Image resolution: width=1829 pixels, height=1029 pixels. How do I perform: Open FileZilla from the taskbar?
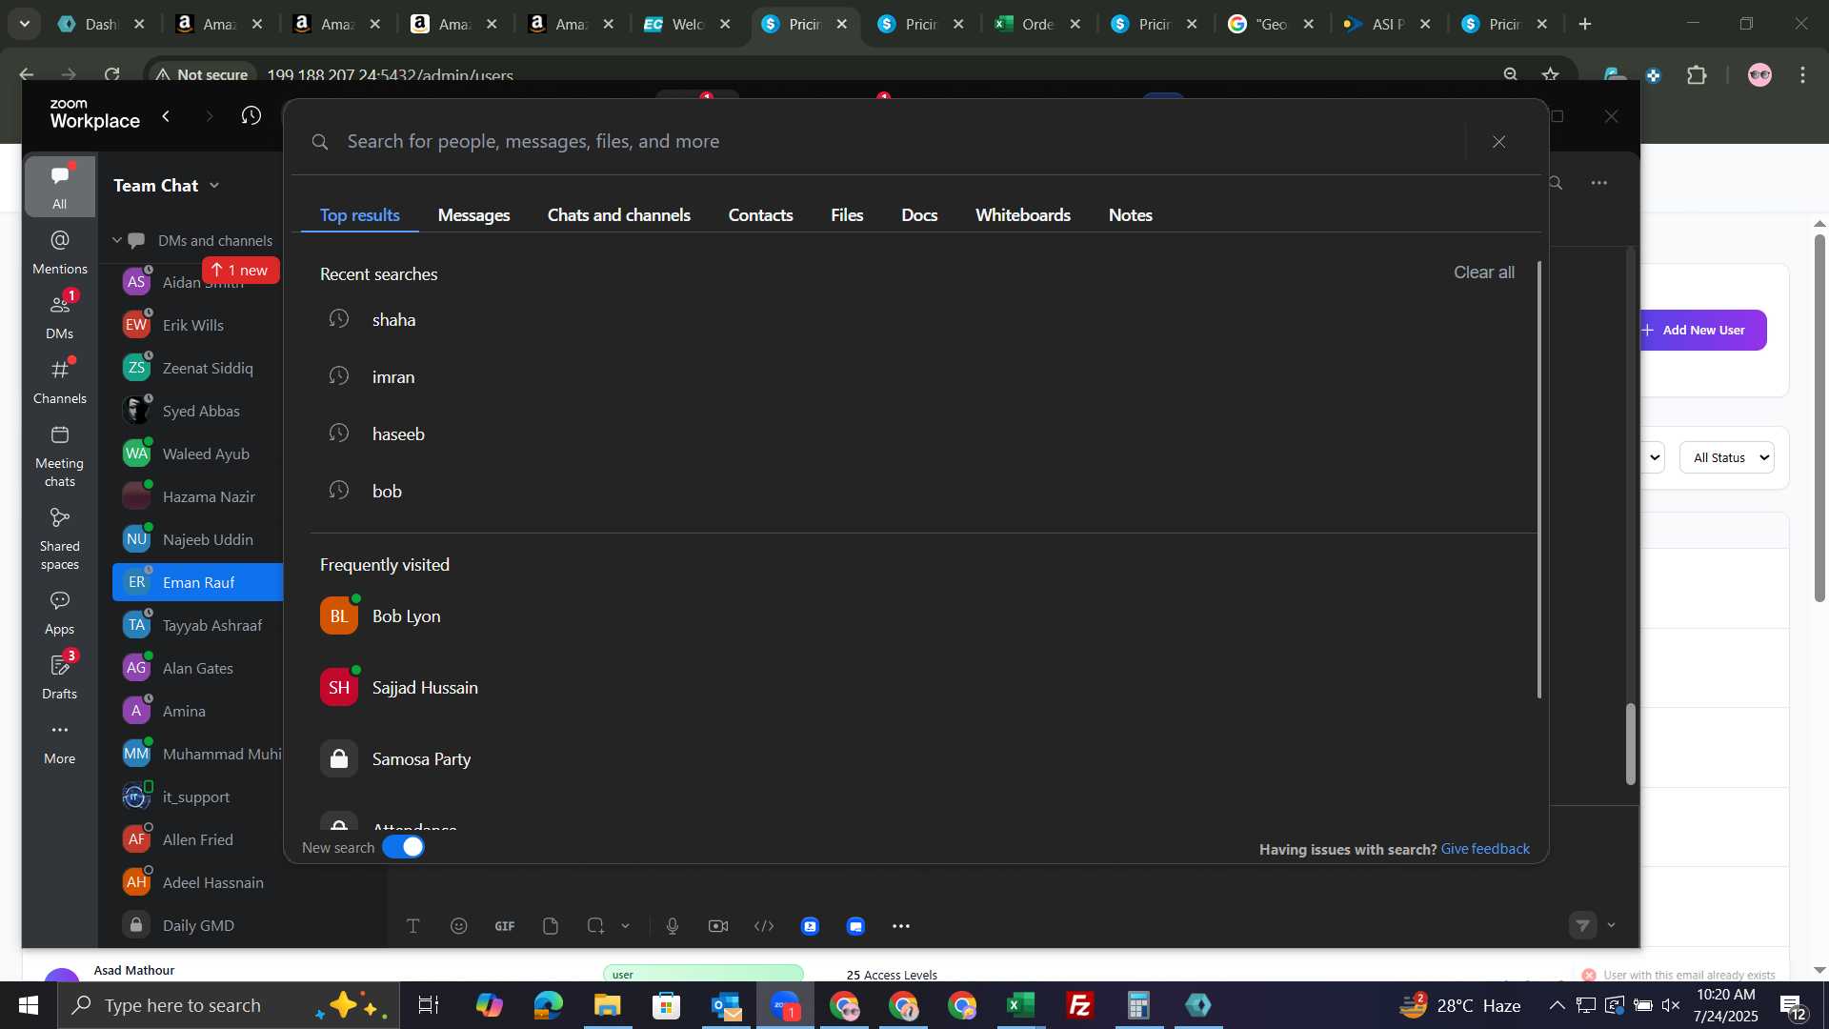click(x=1080, y=1005)
